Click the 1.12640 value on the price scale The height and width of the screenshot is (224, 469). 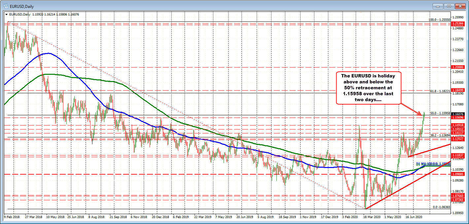(458, 148)
